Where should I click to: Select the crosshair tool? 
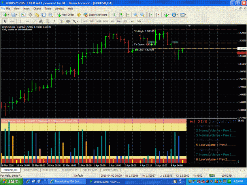coord(12,21)
